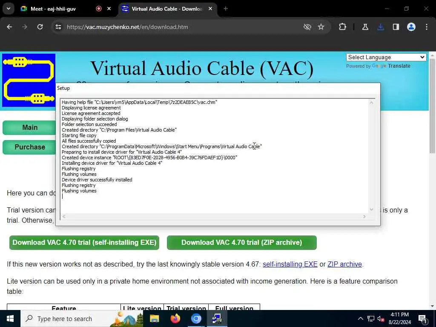Image resolution: width=436 pixels, height=327 pixels.
Task: Close the Virtual Audio Cable tab
Action: [x=210, y=9]
